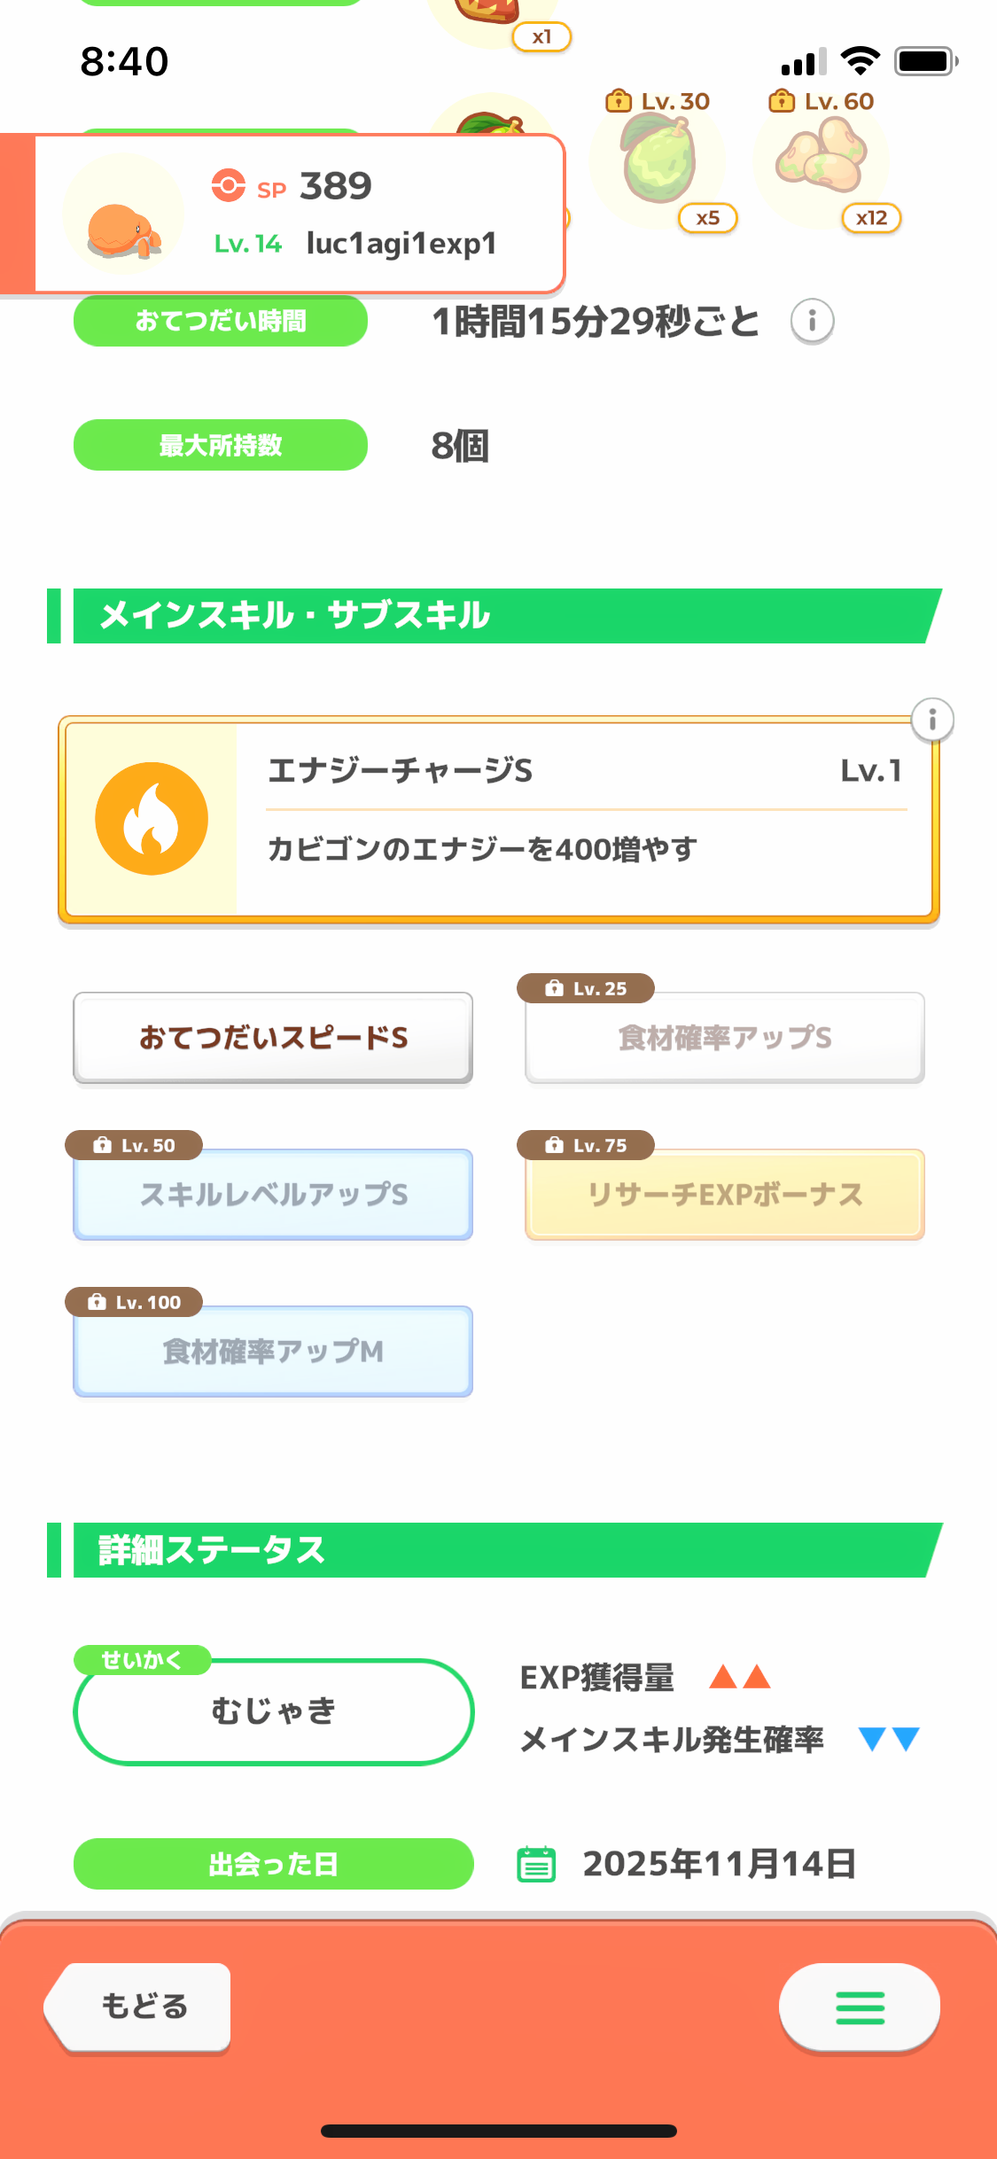Viewport: 997px width, 2159px height.
Task: Select the おてつだいスピードS sub skill
Action: [273, 1038]
